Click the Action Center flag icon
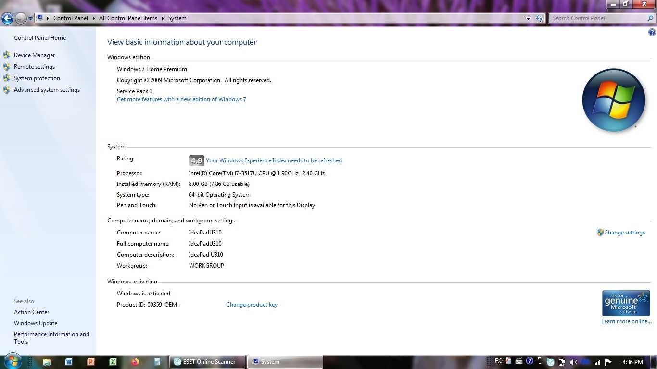 click(x=608, y=362)
